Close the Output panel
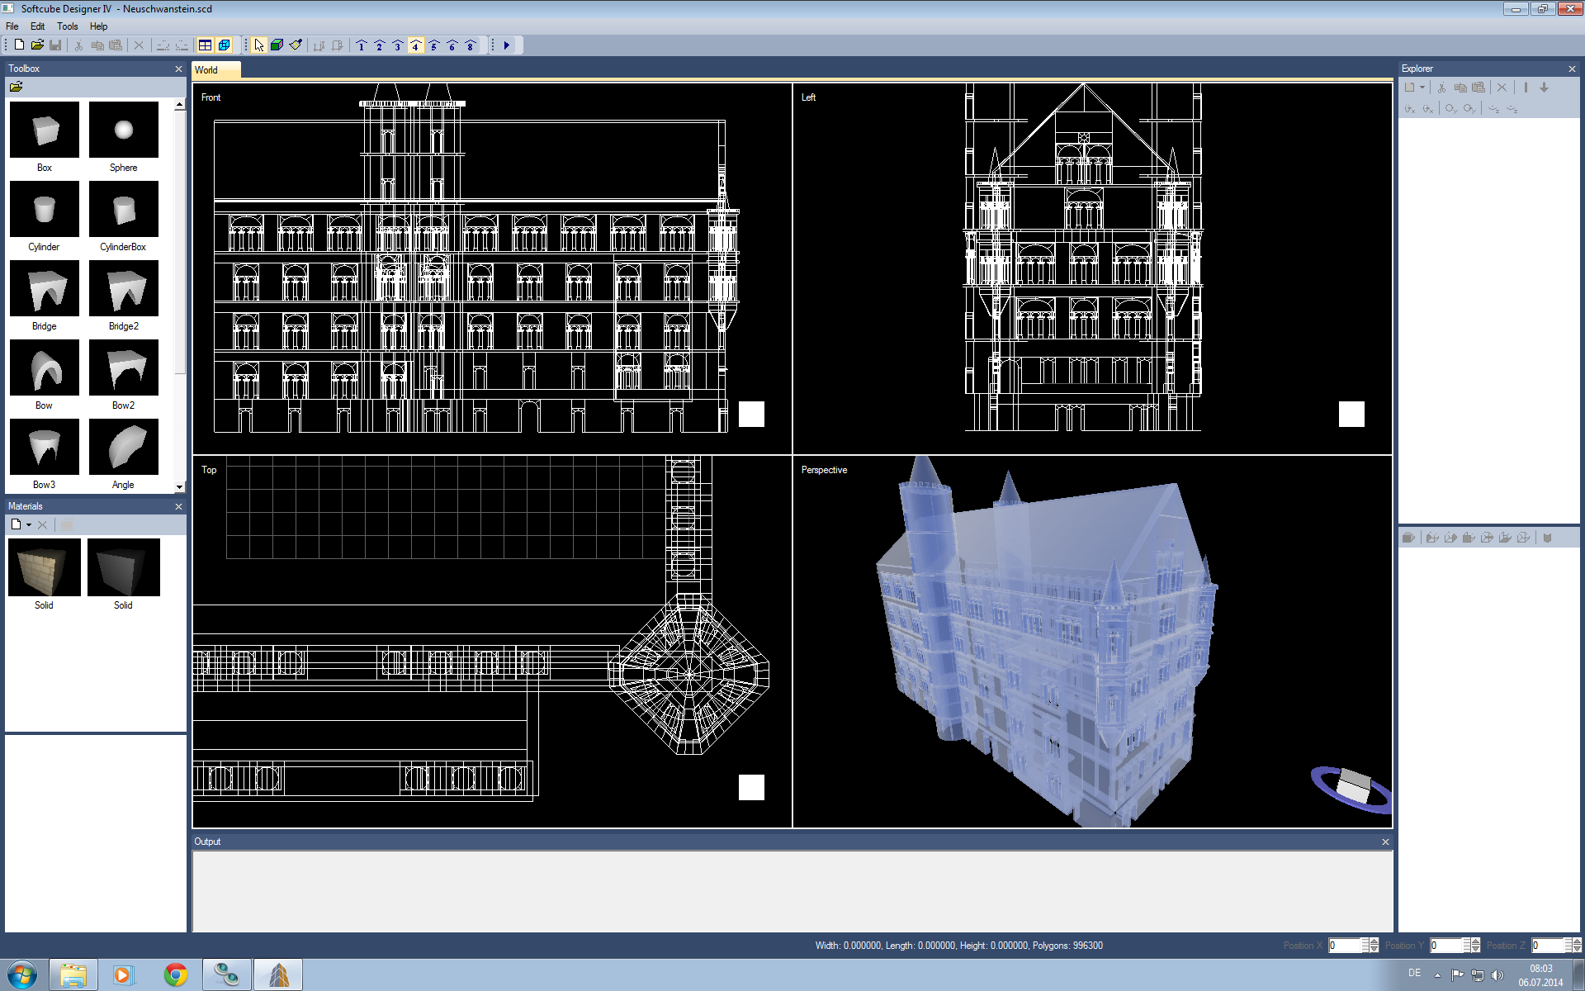Image resolution: width=1585 pixels, height=991 pixels. pyautogui.click(x=1385, y=842)
